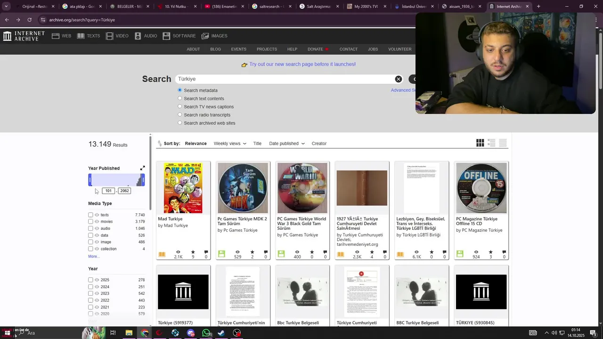Image resolution: width=603 pixels, height=339 pixels.
Task: Open Steam from the taskbar
Action: (221, 333)
